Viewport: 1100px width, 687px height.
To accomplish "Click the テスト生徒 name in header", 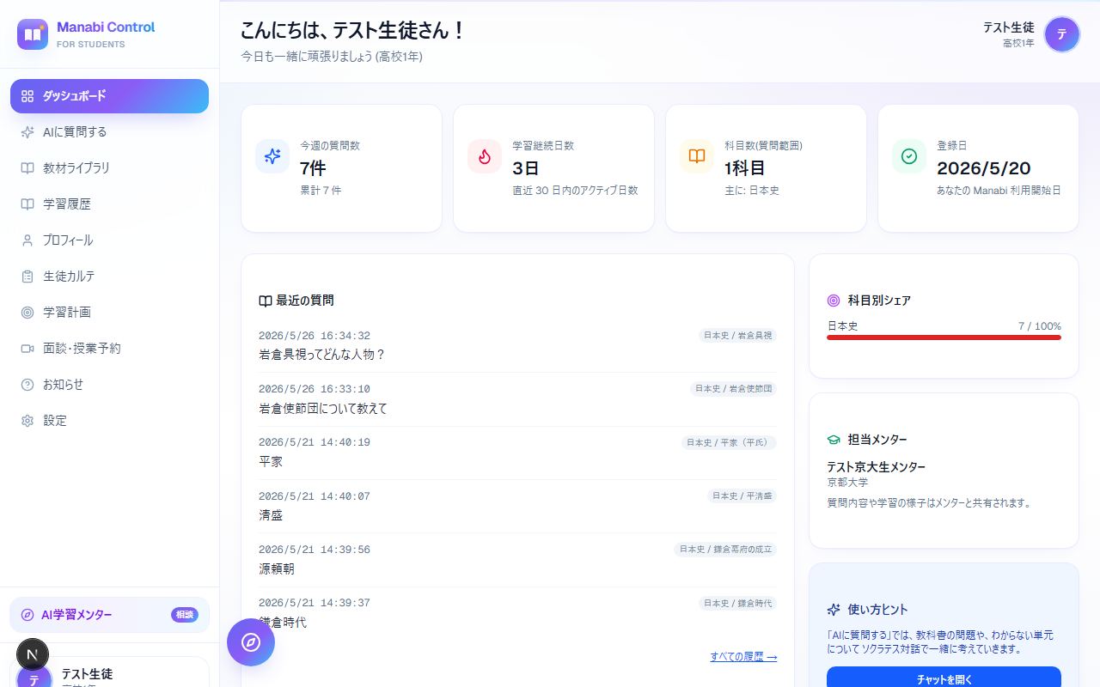I will (x=1009, y=28).
